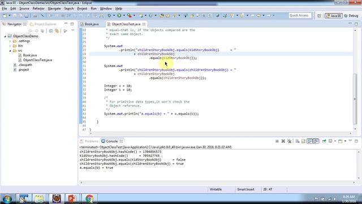Open dropdown arrow next to External Tools
This screenshot has height=204, width=362.
(x=134, y=15)
